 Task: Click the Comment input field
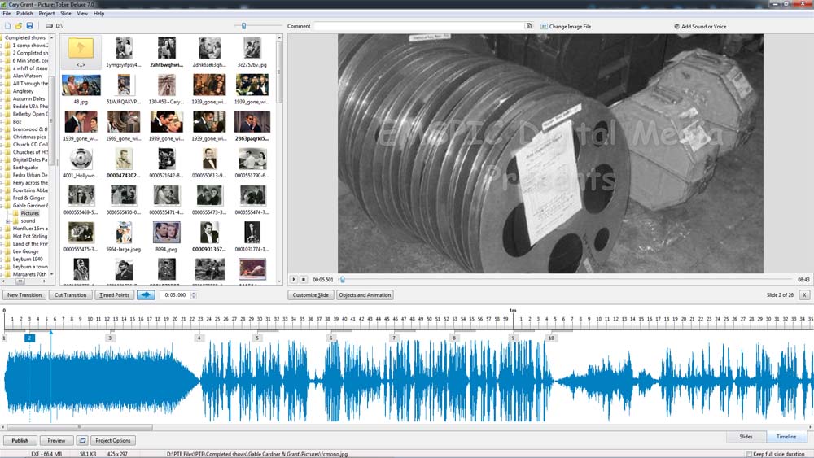[x=419, y=26]
